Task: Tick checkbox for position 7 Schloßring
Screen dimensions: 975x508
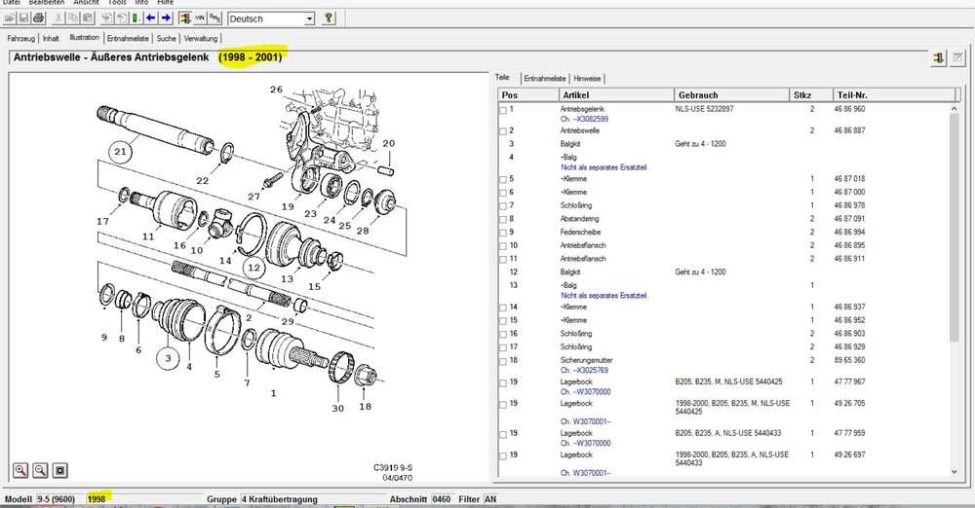Action: click(x=502, y=207)
